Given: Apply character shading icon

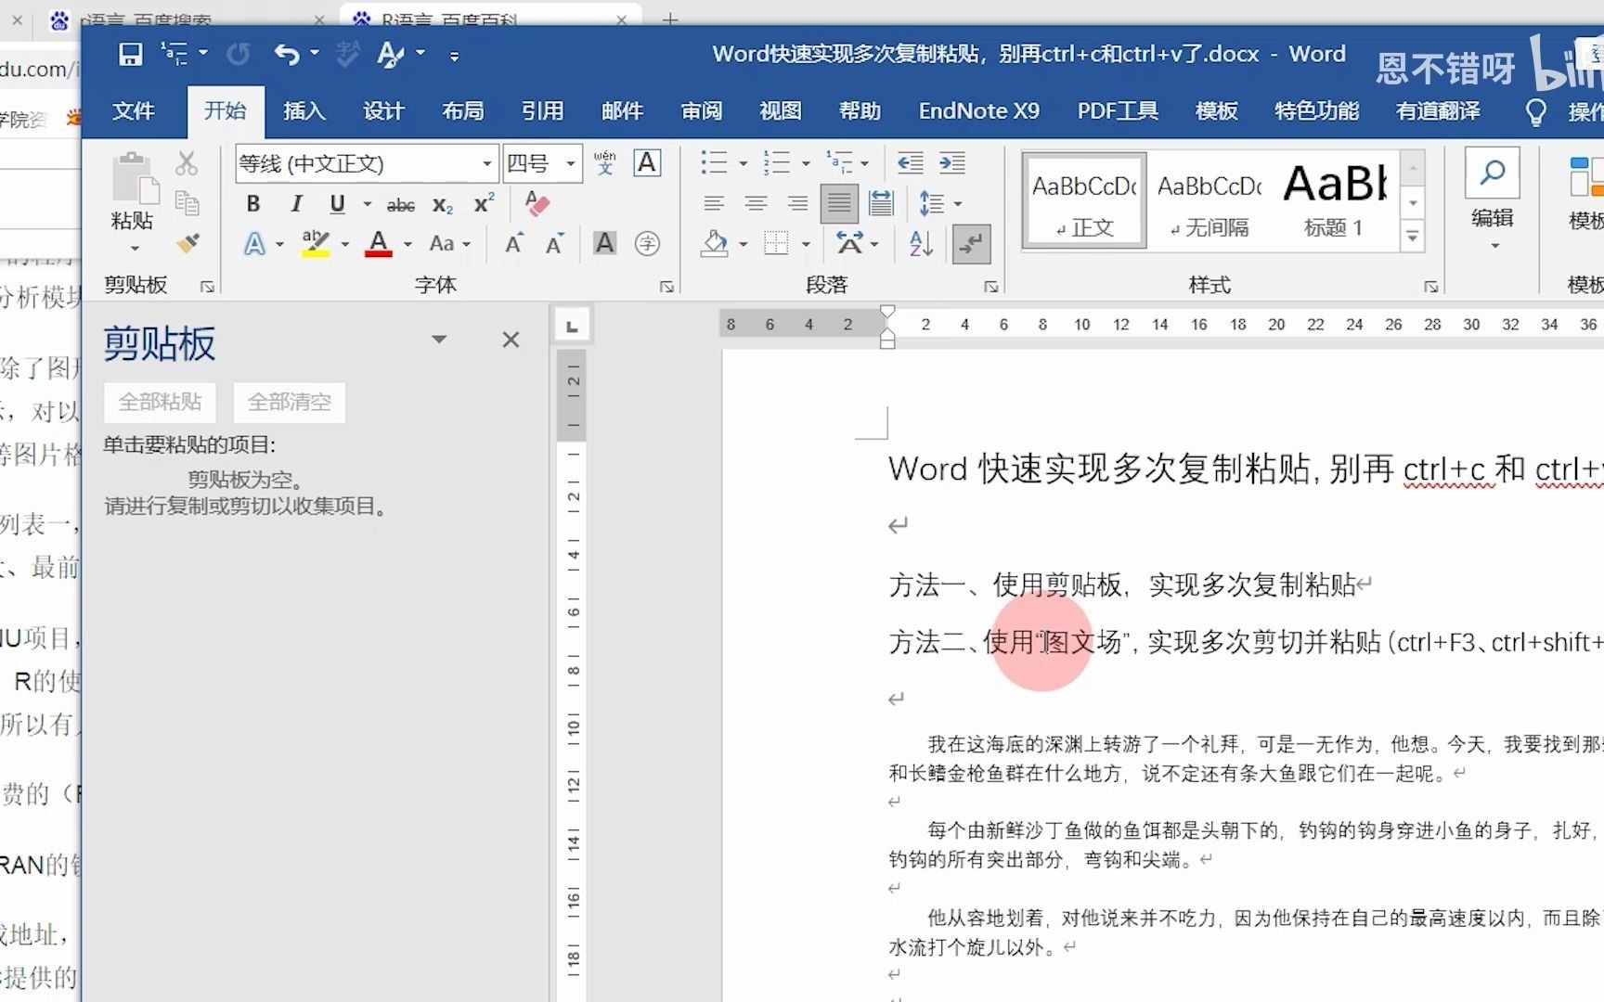Looking at the screenshot, I should tap(605, 243).
